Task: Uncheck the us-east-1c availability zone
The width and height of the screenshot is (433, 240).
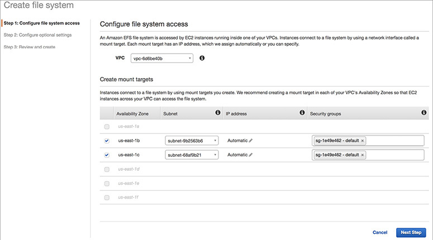Action: [x=107, y=155]
